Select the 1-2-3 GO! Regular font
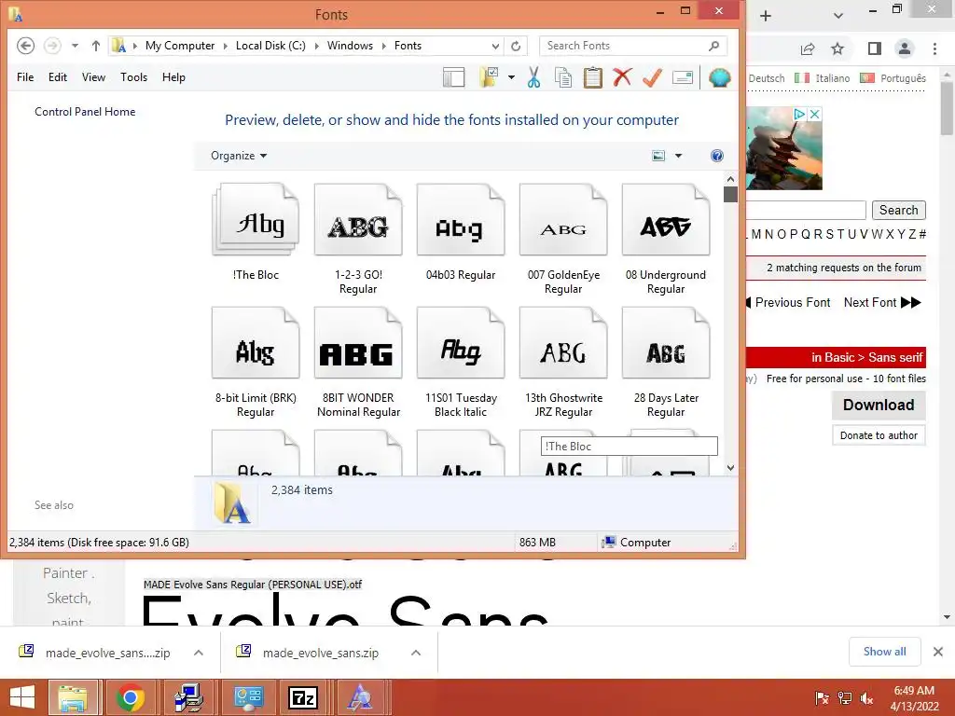The image size is (955, 716). pyautogui.click(x=358, y=240)
